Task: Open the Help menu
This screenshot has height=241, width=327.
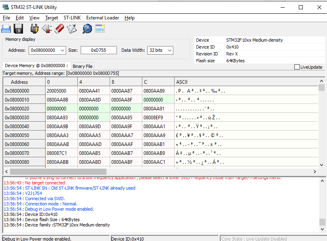Action: (129, 18)
